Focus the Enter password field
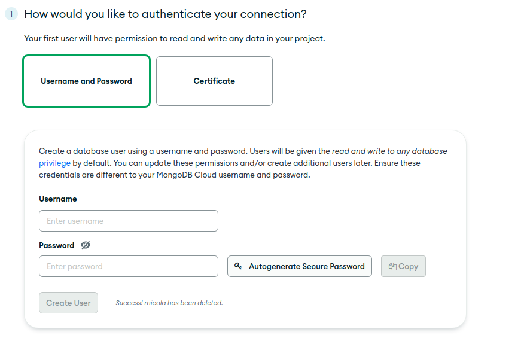 (x=129, y=266)
